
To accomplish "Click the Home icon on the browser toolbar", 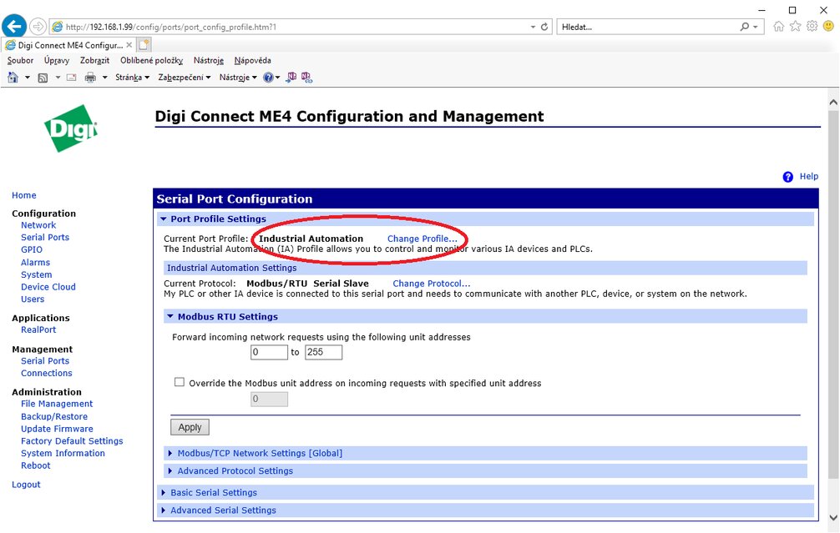I will point(13,77).
